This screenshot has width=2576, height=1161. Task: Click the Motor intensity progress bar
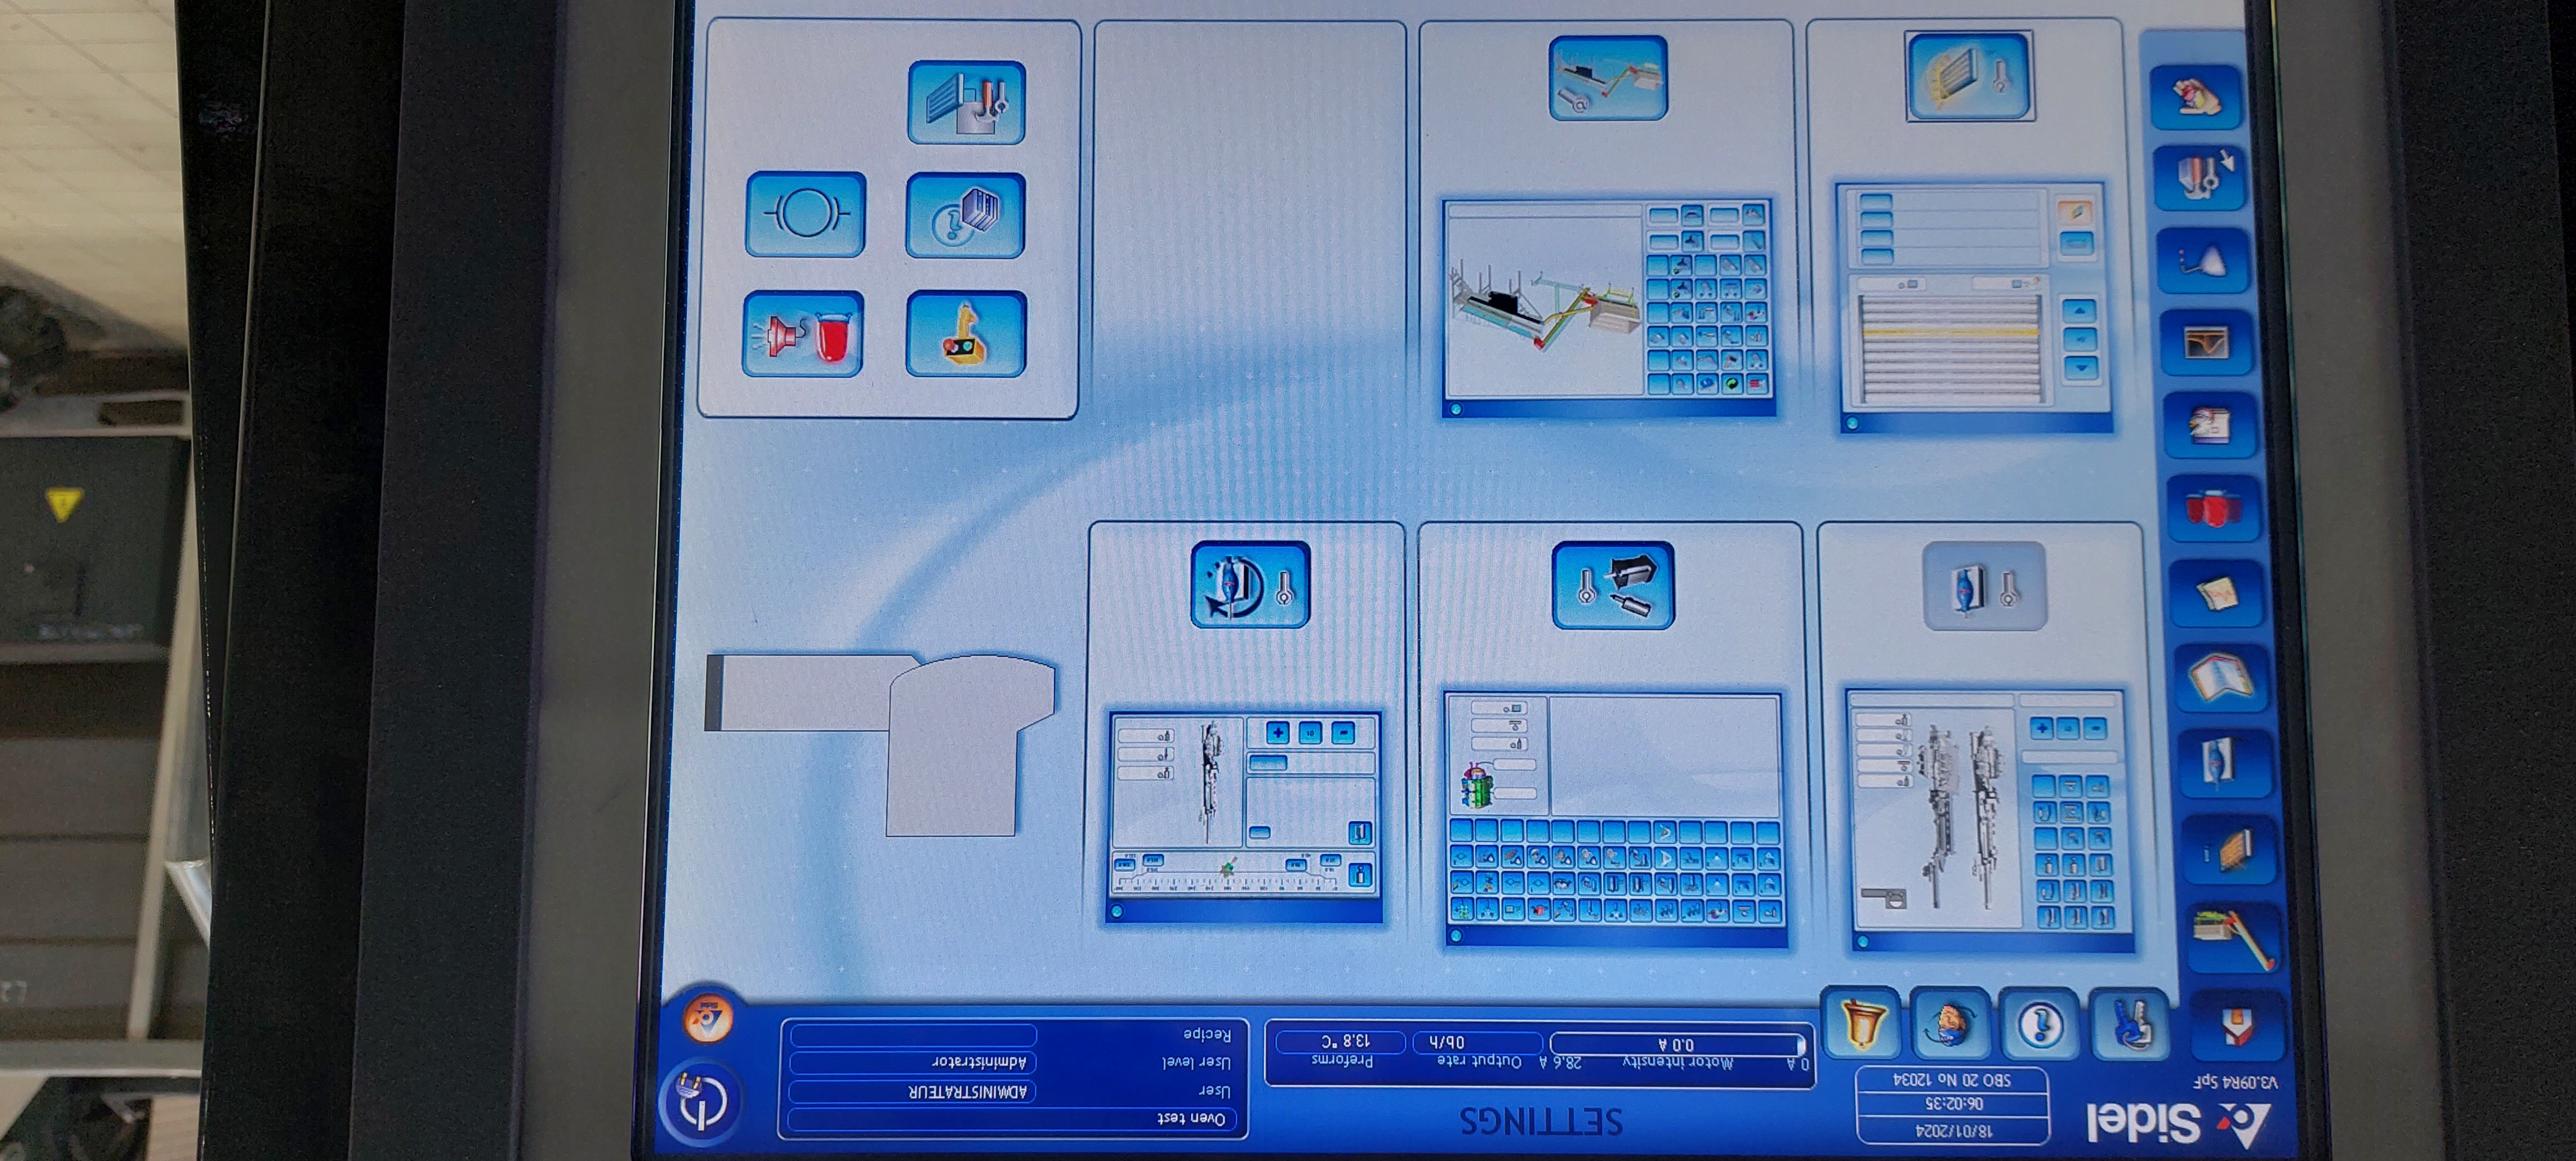(1677, 1044)
